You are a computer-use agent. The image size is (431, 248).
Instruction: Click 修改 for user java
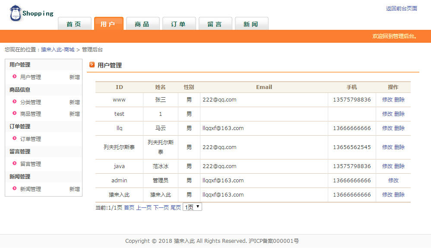click(387, 166)
